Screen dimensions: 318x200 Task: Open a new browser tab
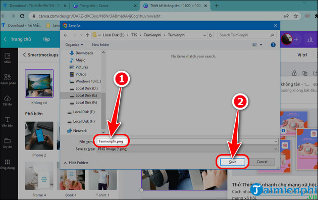217,6
